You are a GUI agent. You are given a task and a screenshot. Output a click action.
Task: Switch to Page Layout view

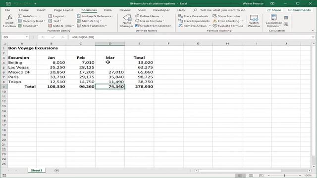point(251,176)
